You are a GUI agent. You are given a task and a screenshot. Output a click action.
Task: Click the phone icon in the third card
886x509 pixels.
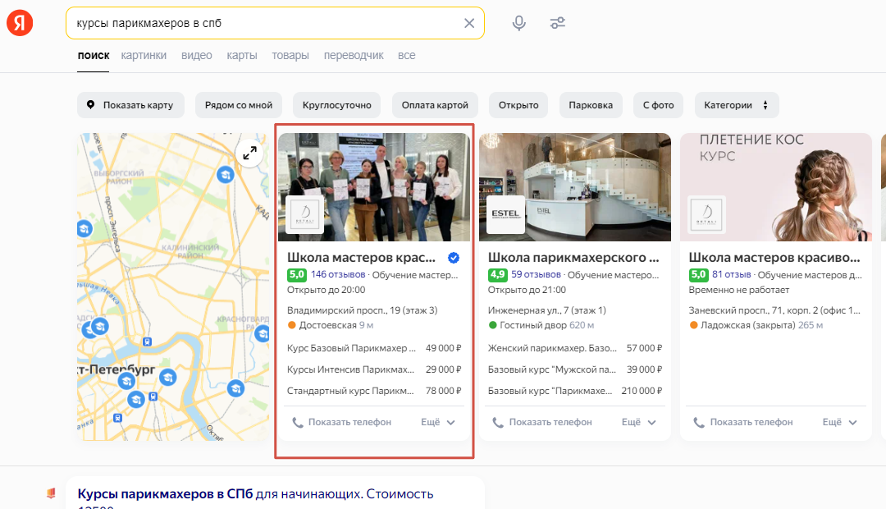(x=699, y=423)
